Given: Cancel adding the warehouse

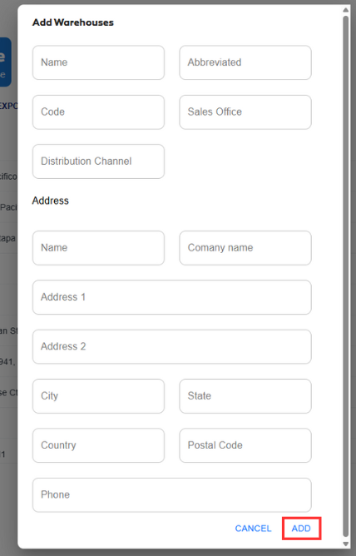Looking at the screenshot, I should [253, 529].
